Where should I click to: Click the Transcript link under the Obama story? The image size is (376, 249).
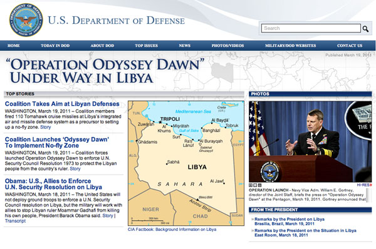pyautogui.click(x=15, y=221)
